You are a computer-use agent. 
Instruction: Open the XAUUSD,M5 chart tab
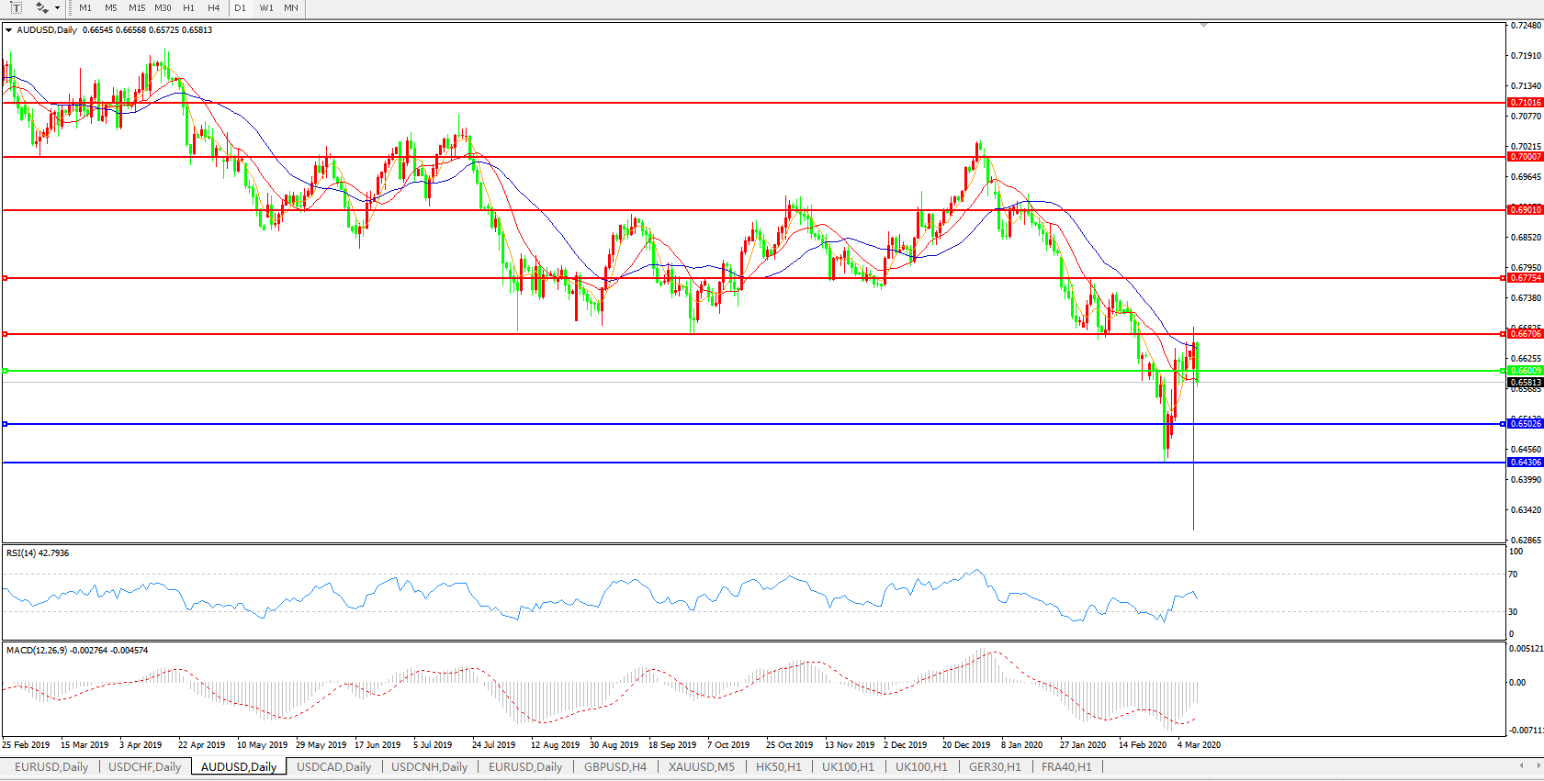701,767
